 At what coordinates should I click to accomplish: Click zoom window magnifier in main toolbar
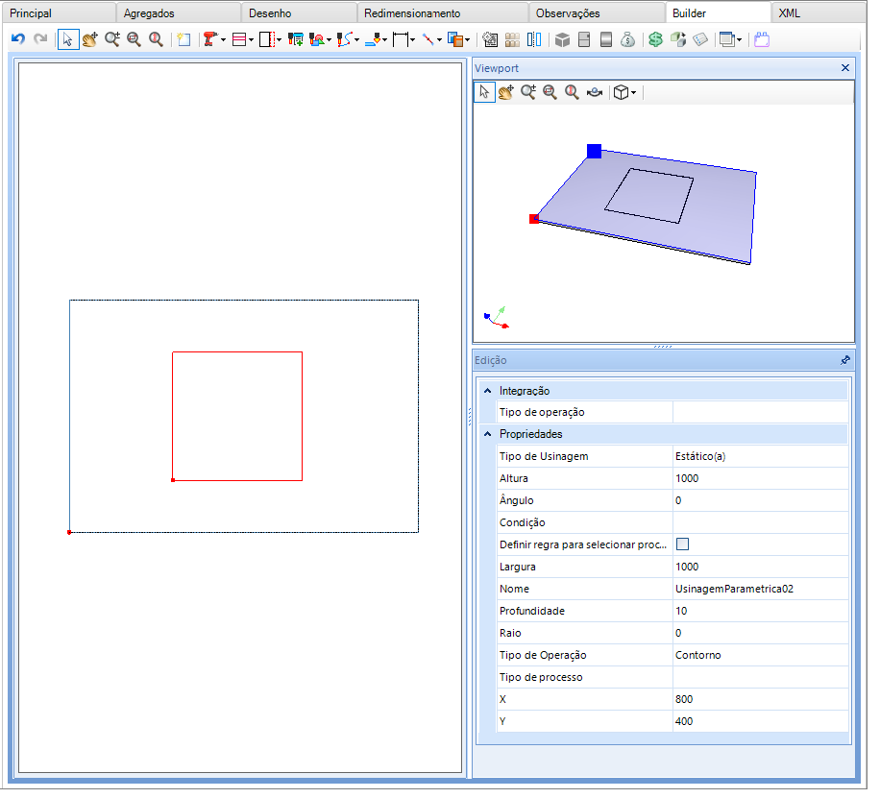click(x=134, y=39)
